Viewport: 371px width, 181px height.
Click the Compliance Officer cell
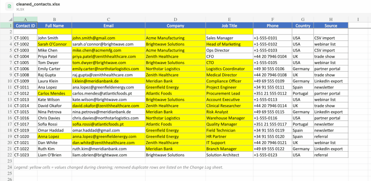click(229, 81)
